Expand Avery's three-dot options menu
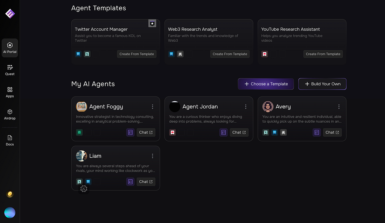385x223 pixels. point(339,107)
